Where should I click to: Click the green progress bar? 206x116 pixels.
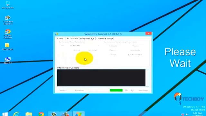116,90
